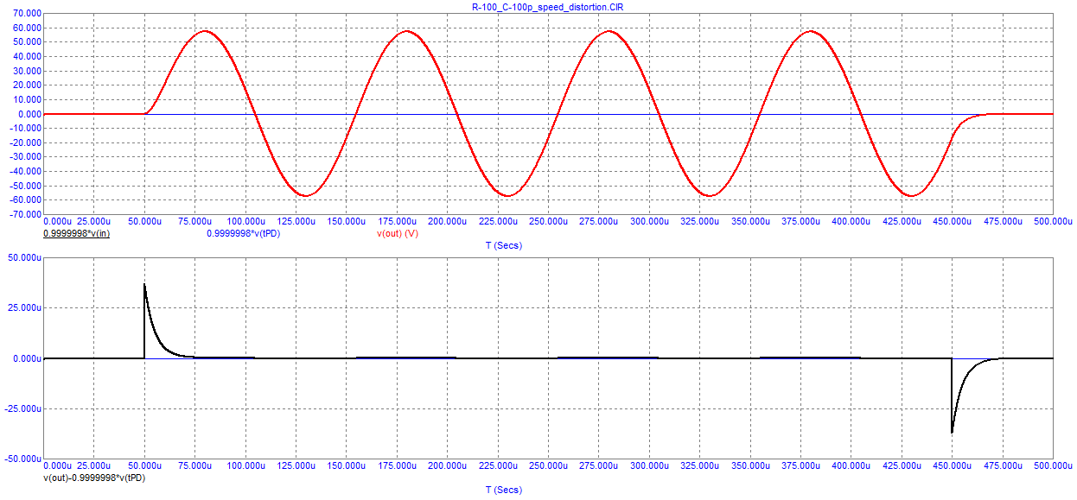Click the negative spike trough in lower plot
The image size is (1077, 500).
[x=952, y=432]
